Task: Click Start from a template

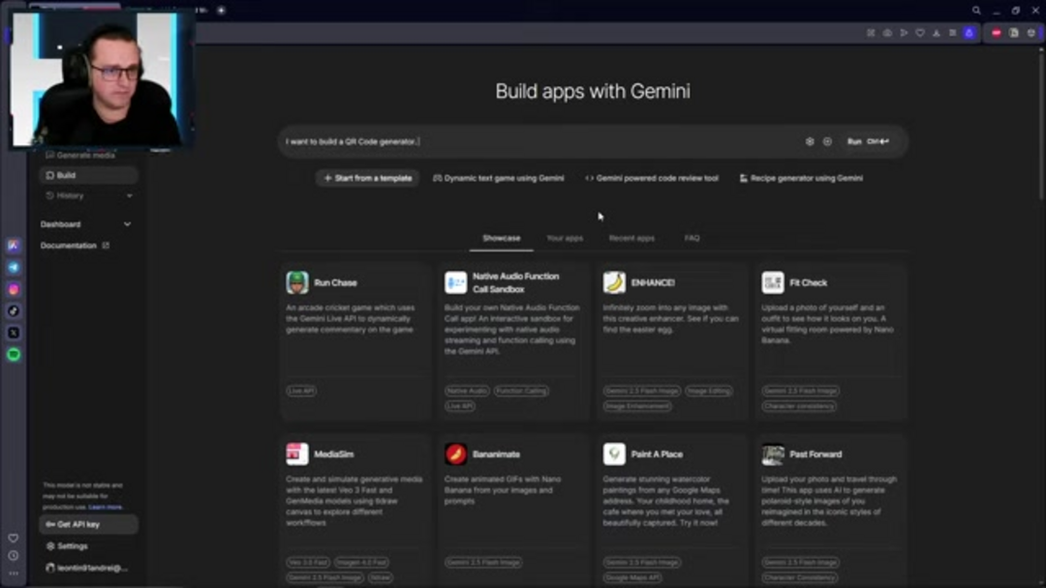Action: pos(367,178)
